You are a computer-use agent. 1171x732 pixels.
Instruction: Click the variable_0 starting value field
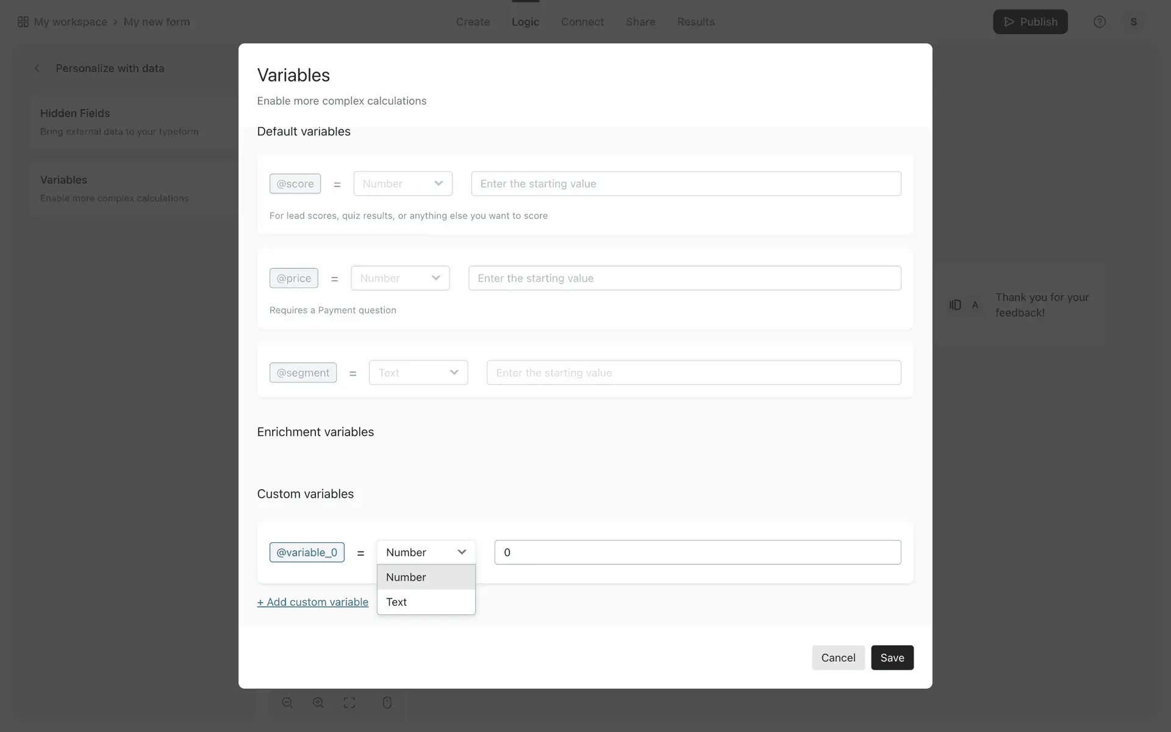tap(697, 552)
